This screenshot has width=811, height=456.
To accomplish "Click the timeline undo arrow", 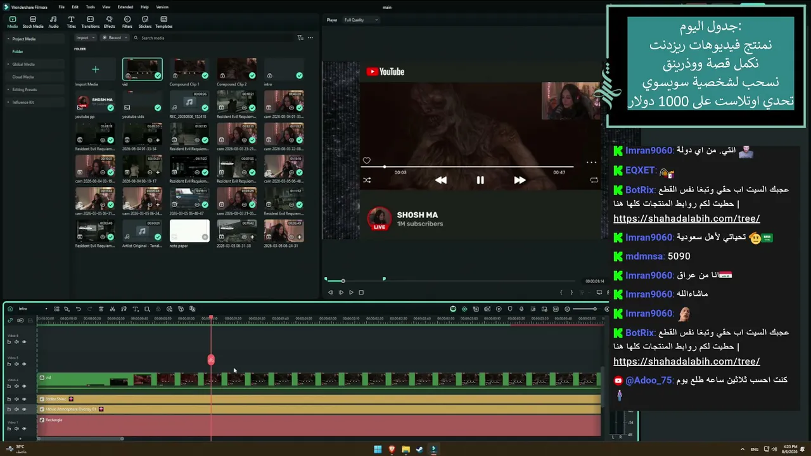I will tap(78, 309).
